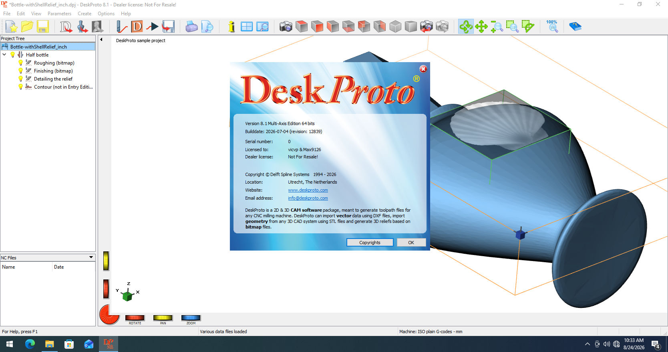
Task: Show hidden system tray icons chevron
Action: (x=587, y=344)
